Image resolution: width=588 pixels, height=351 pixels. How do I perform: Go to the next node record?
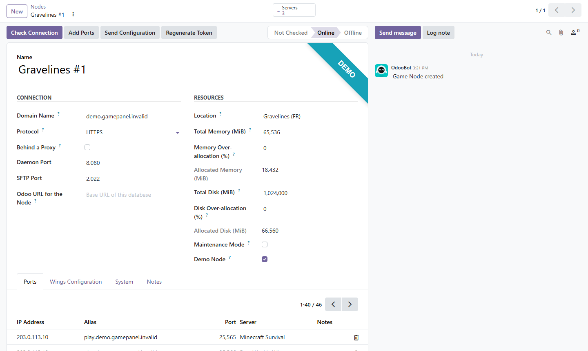tap(573, 10)
